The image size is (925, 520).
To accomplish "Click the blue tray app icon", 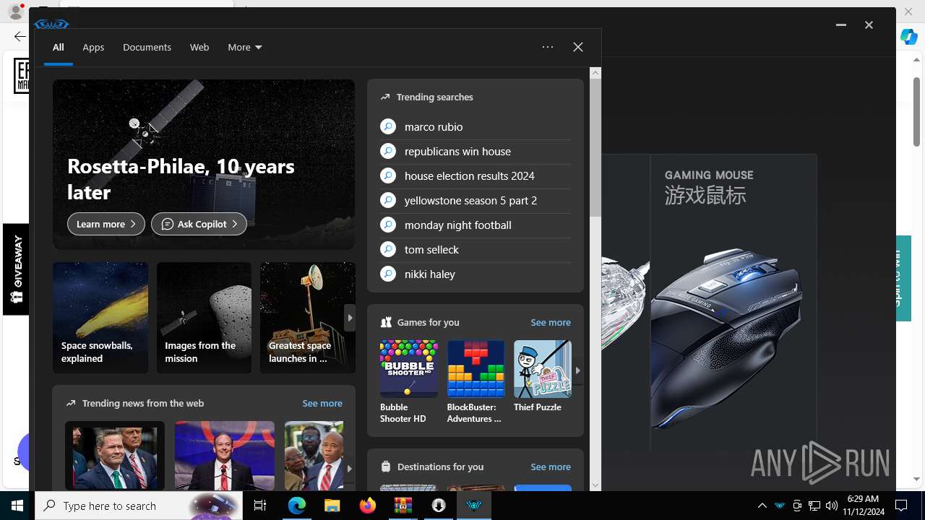I will [x=779, y=506].
